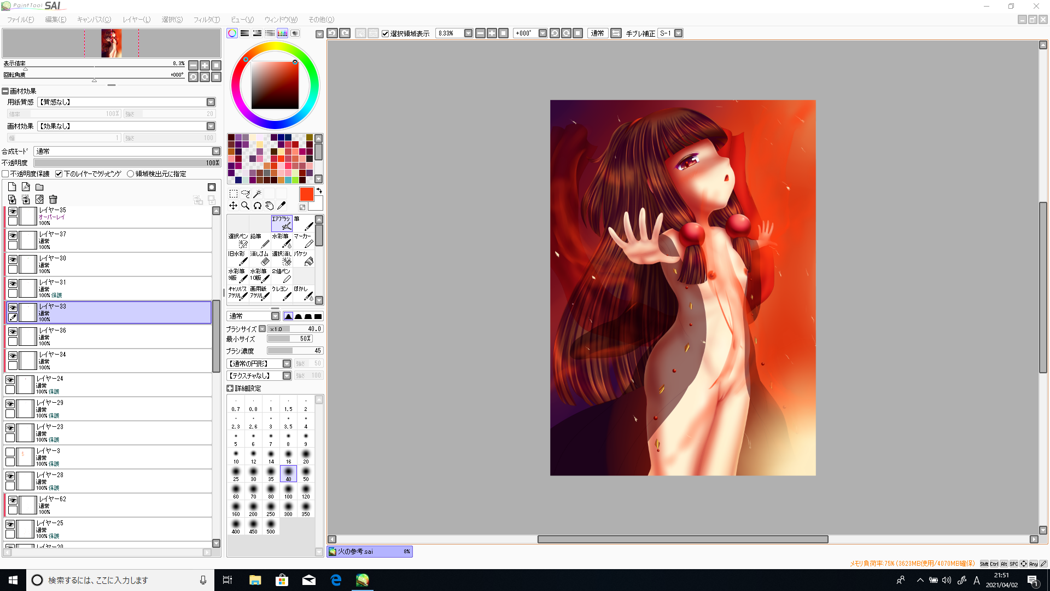Open レイヤー(L) menu
Viewport: 1050px width, 591px height.
click(x=136, y=20)
